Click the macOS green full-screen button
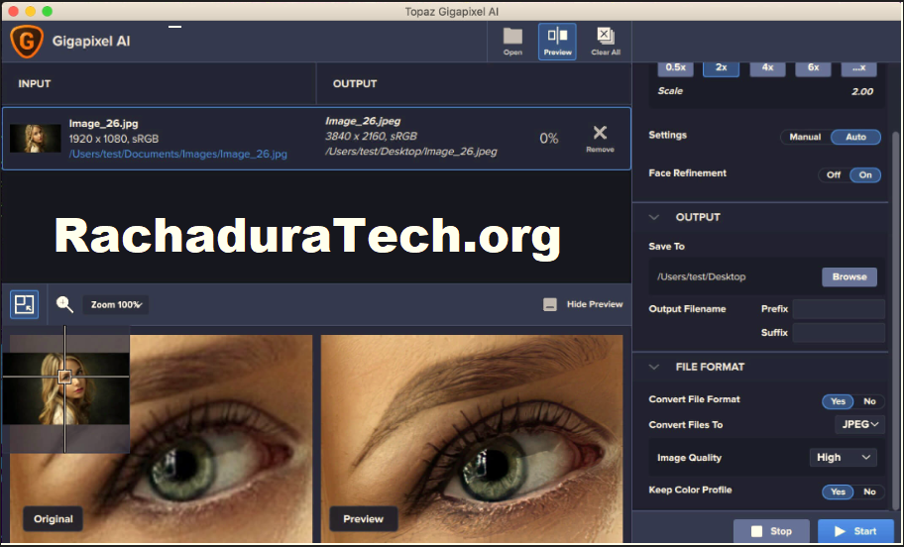This screenshot has height=547, width=904. click(48, 11)
